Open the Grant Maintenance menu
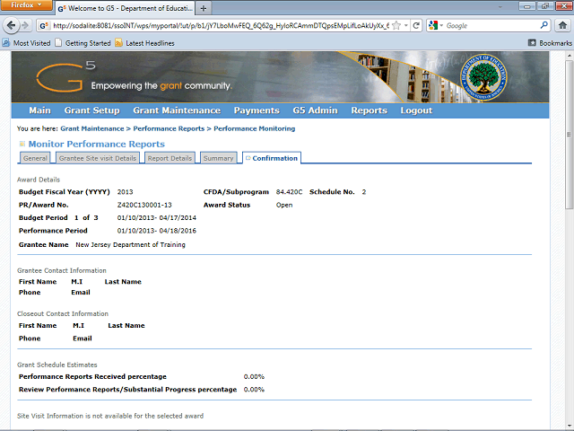Viewport: 574px width, 431px height. pyautogui.click(x=177, y=110)
